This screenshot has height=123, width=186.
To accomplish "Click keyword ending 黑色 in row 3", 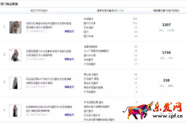I will tap(91, 79).
